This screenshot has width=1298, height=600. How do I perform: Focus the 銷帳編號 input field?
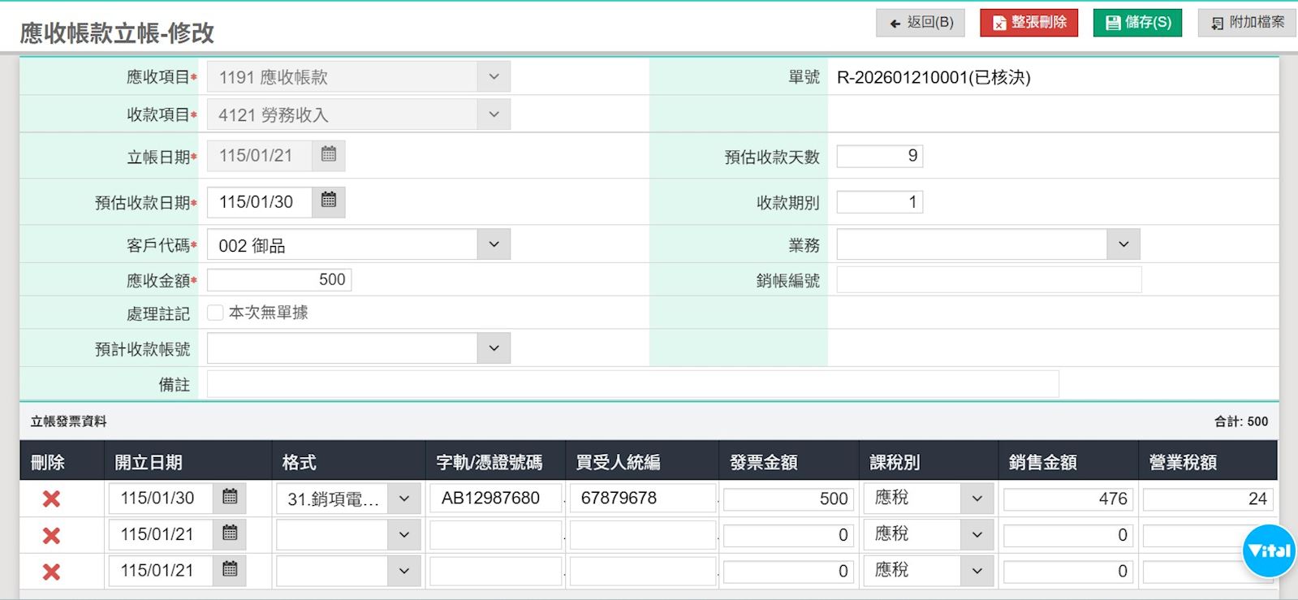coord(989,280)
